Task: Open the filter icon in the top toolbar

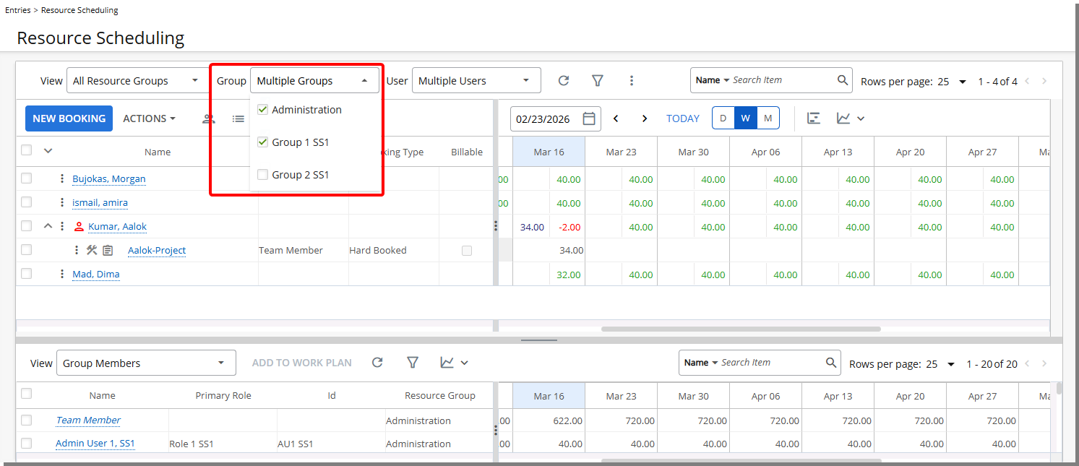Action: pos(597,80)
